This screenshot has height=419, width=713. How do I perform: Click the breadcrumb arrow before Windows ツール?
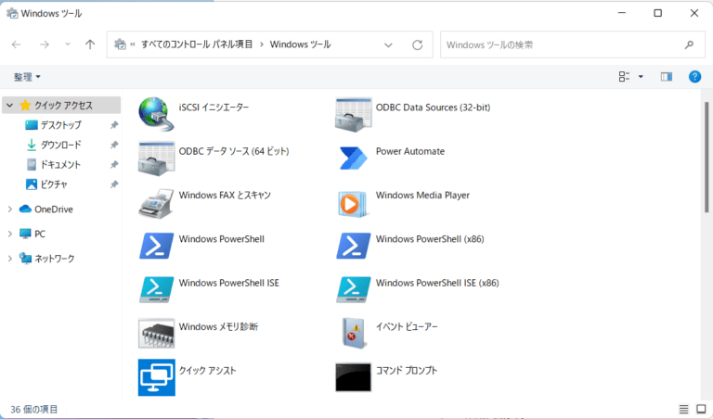click(262, 44)
